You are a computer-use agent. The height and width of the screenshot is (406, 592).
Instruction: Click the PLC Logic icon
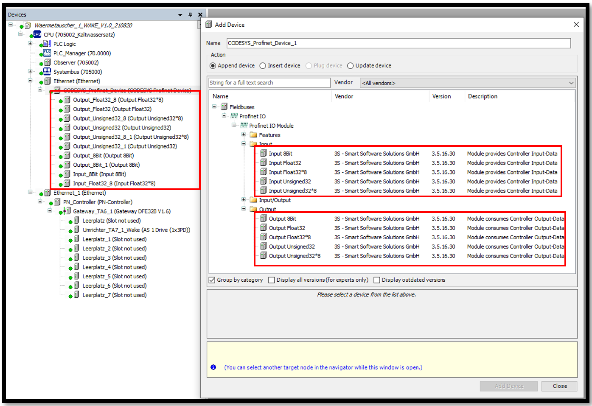tap(47, 44)
